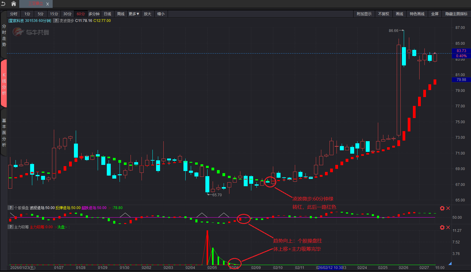The image size is (471, 272).
Task: Toggle 隐藏主图指标 to hide main indicators
Action: (456, 14)
